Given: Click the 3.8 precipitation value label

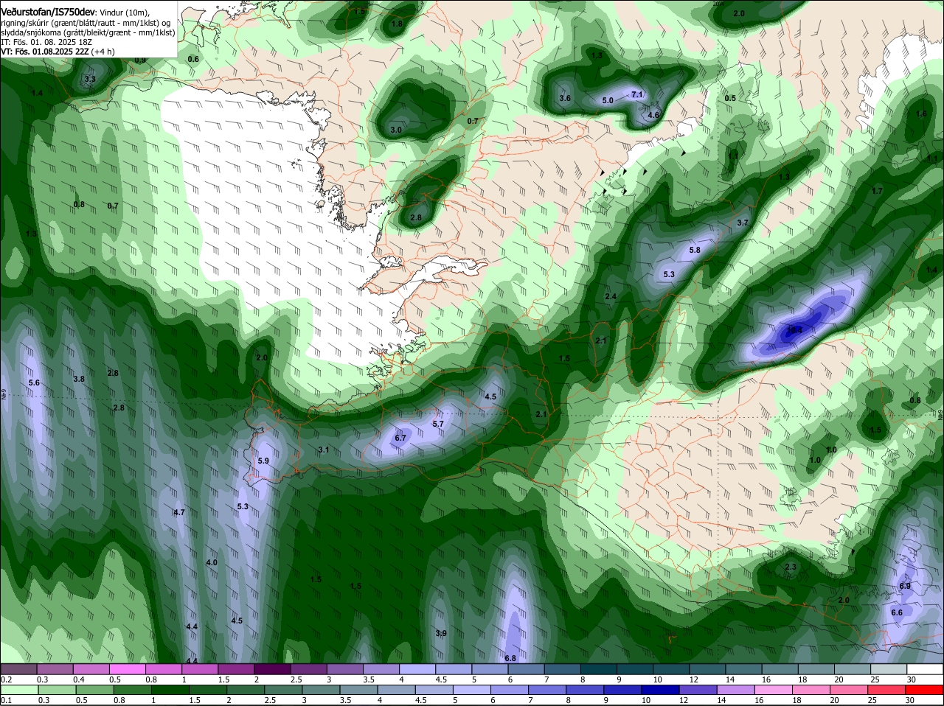Looking at the screenshot, I should (x=79, y=379).
